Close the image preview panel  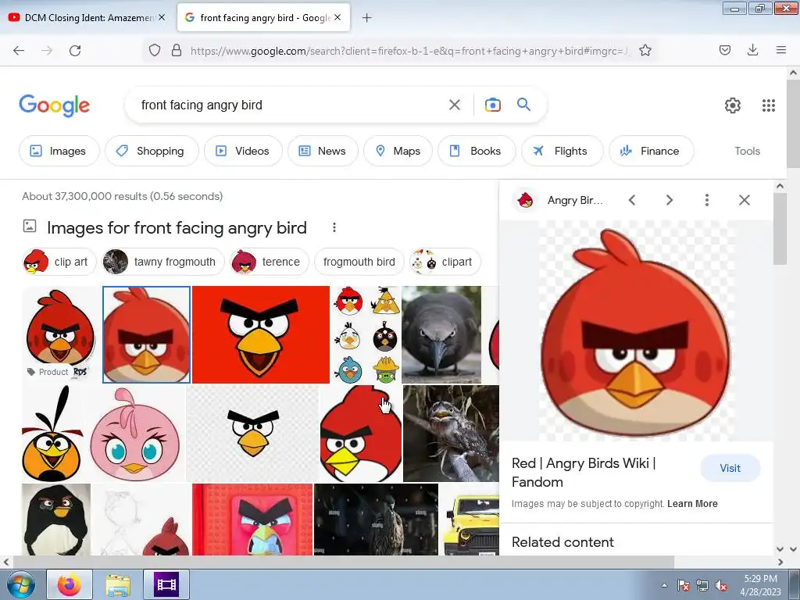pos(745,200)
